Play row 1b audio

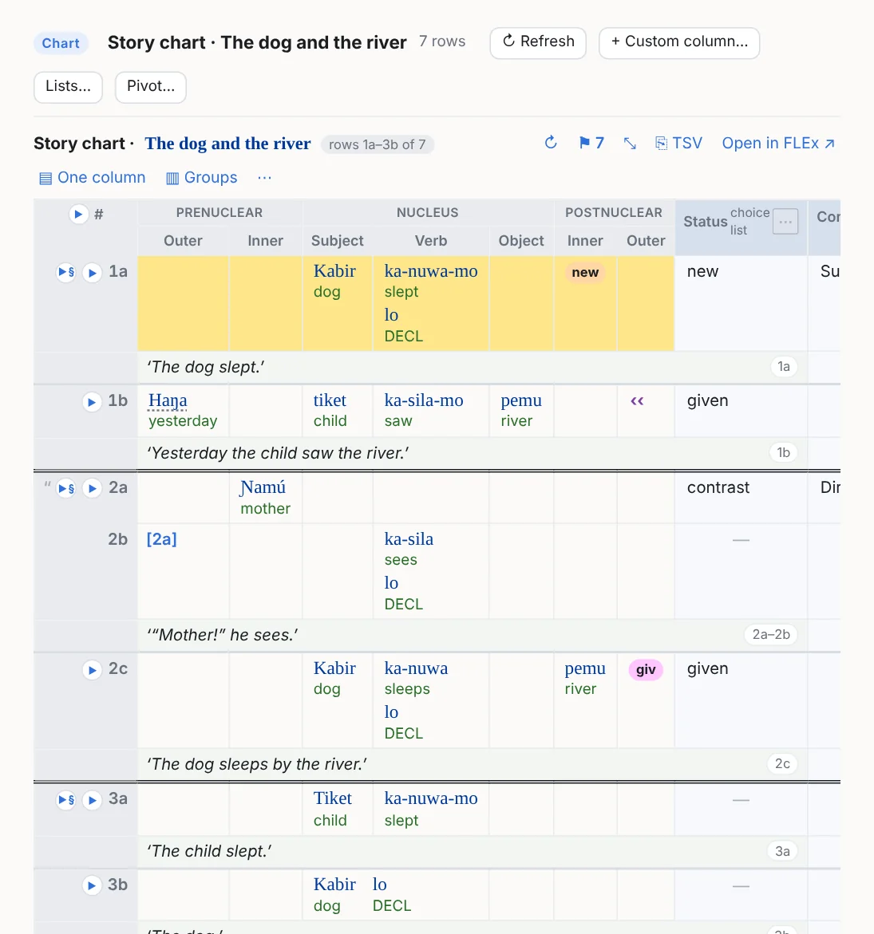pos(92,402)
